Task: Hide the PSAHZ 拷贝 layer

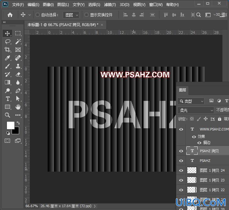Action: pyautogui.click(x=181, y=151)
